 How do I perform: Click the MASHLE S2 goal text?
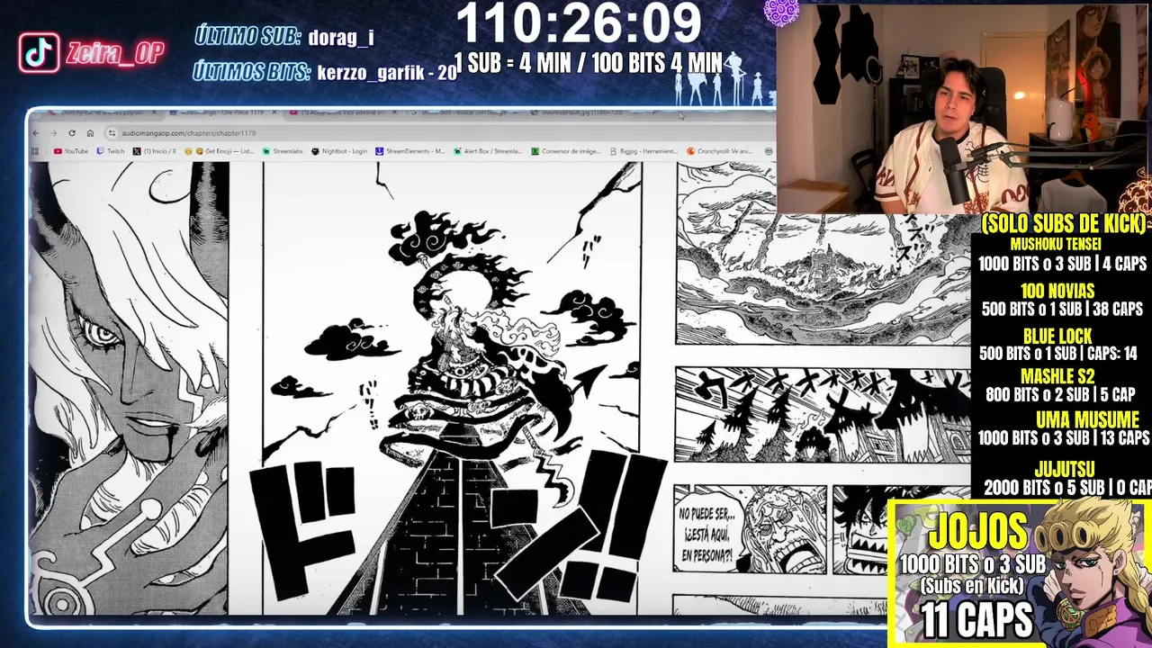tap(1057, 377)
